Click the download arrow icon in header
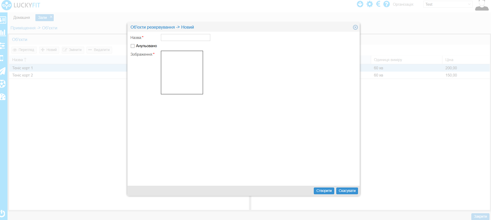 tap(360, 4)
